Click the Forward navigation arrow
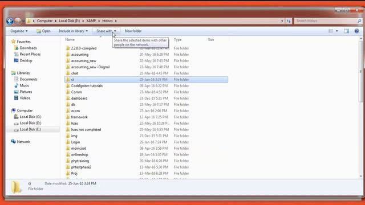This screenshot has height=205, width=365. [18, 21]
